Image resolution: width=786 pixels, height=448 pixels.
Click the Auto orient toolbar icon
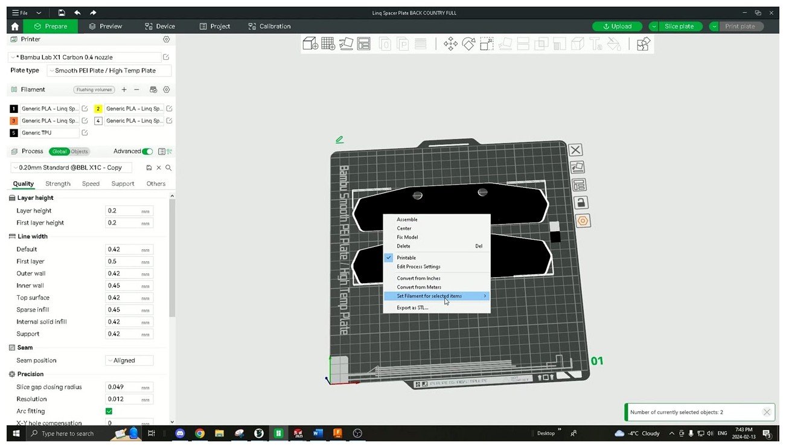pos(346,43)
